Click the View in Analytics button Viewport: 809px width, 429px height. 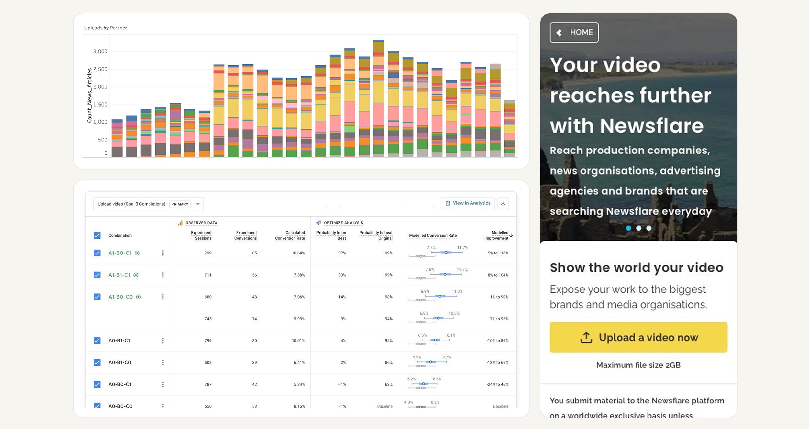(x=468, y=203)
